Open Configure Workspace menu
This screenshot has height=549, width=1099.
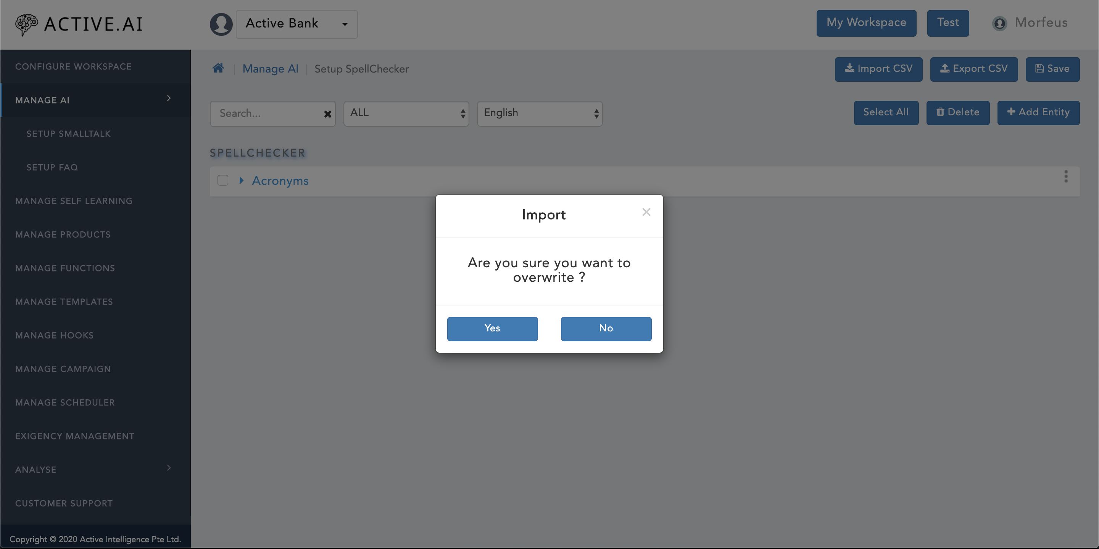coord(95,66)
